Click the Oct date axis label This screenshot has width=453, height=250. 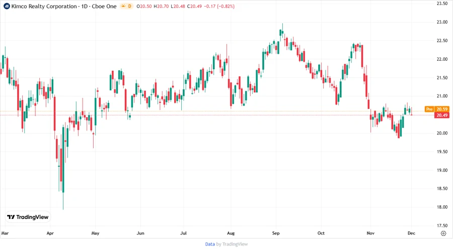coord(321,233)
